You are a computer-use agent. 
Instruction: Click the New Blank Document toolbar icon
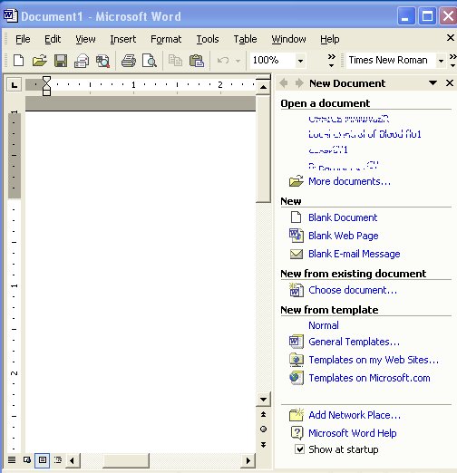pos(19,61)
